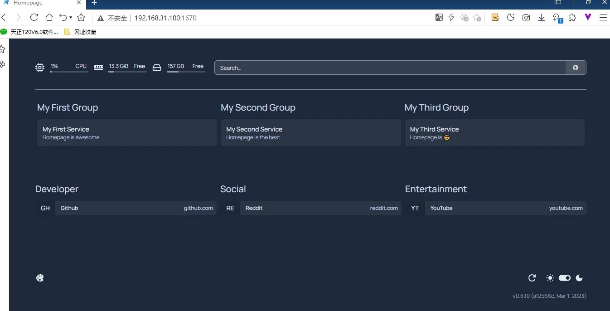Click the browser home icon
Screen dimensions: 610x311
pos(49,18)
